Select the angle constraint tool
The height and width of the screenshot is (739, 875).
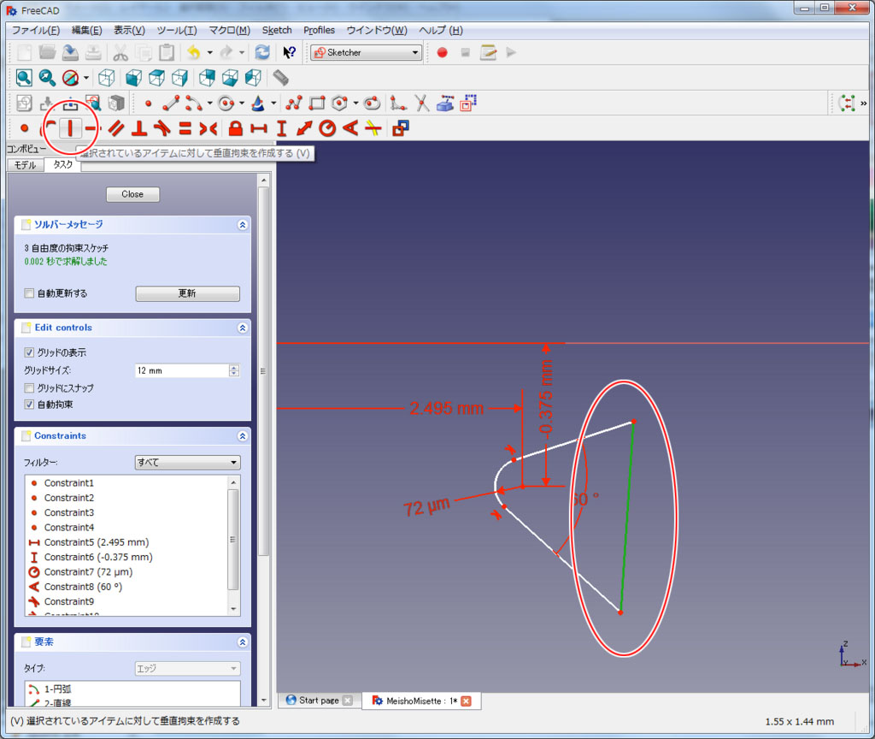coord(349,128)
